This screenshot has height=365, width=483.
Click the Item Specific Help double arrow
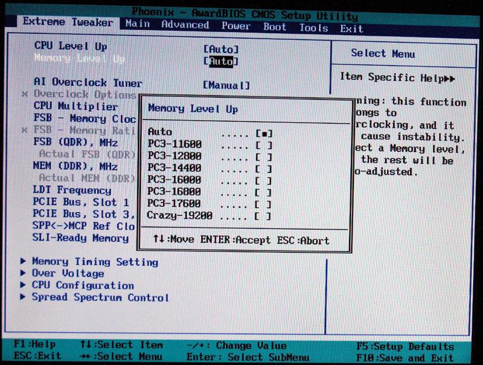tap(449, 79)
